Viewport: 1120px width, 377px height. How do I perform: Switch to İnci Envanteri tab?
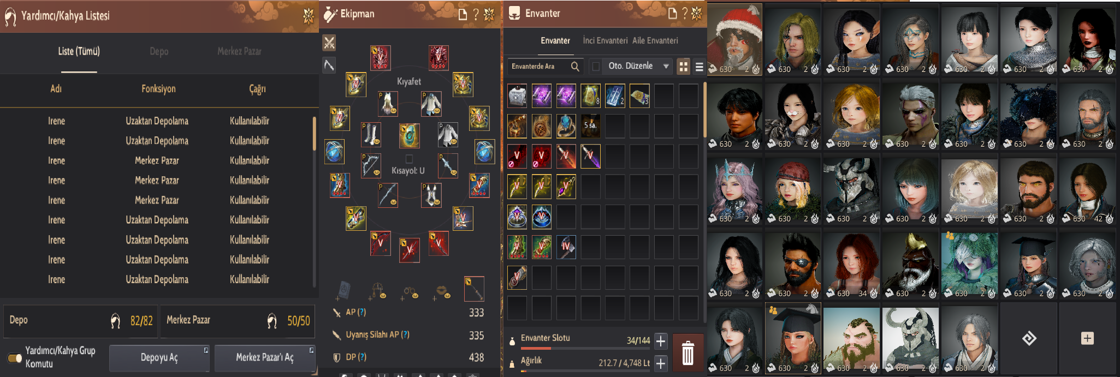click(x=605, y=40)
